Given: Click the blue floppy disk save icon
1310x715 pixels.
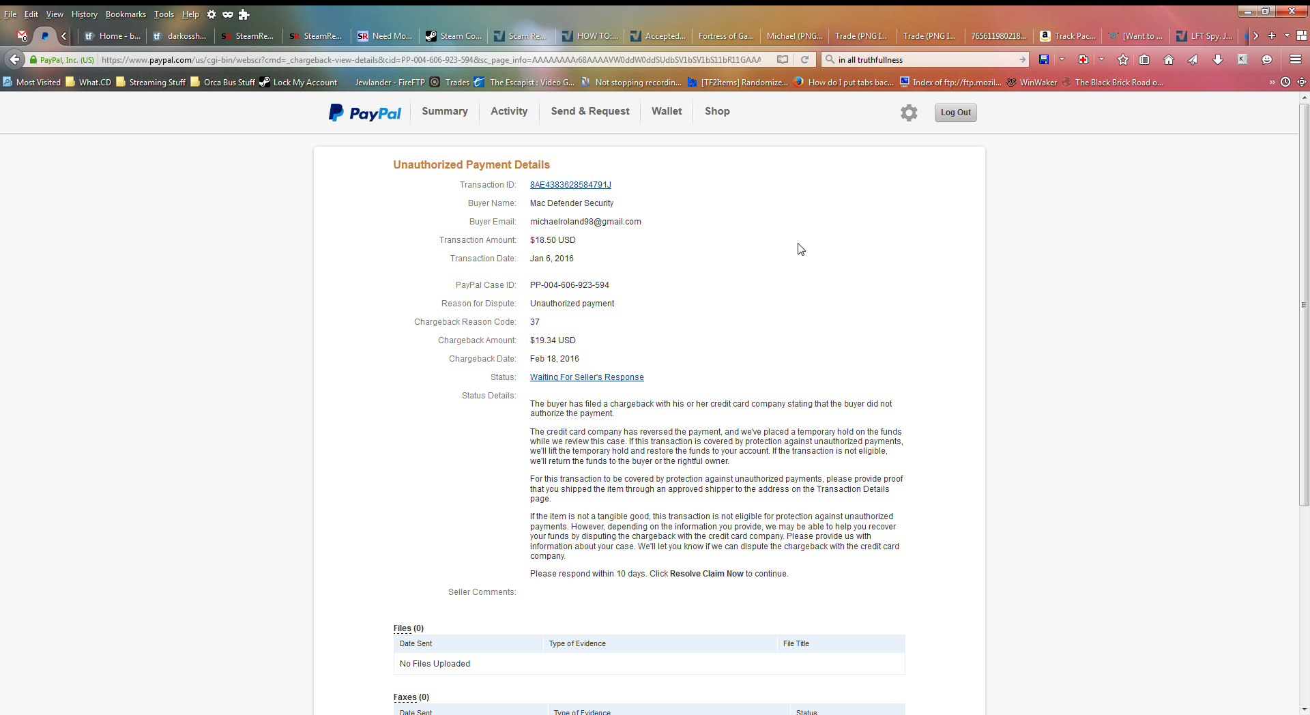Looking at the screenshot, I should (x=1043, y=60).
